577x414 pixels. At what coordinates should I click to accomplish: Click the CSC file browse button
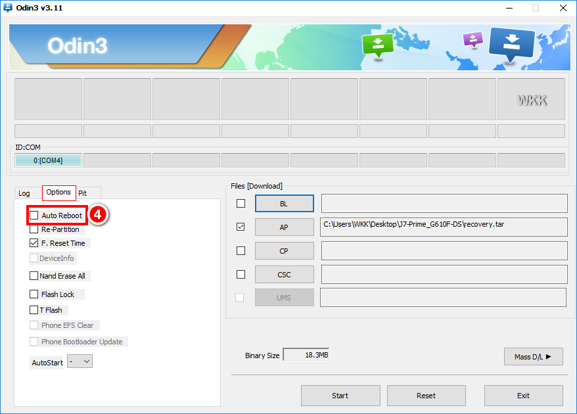[284, 275]
